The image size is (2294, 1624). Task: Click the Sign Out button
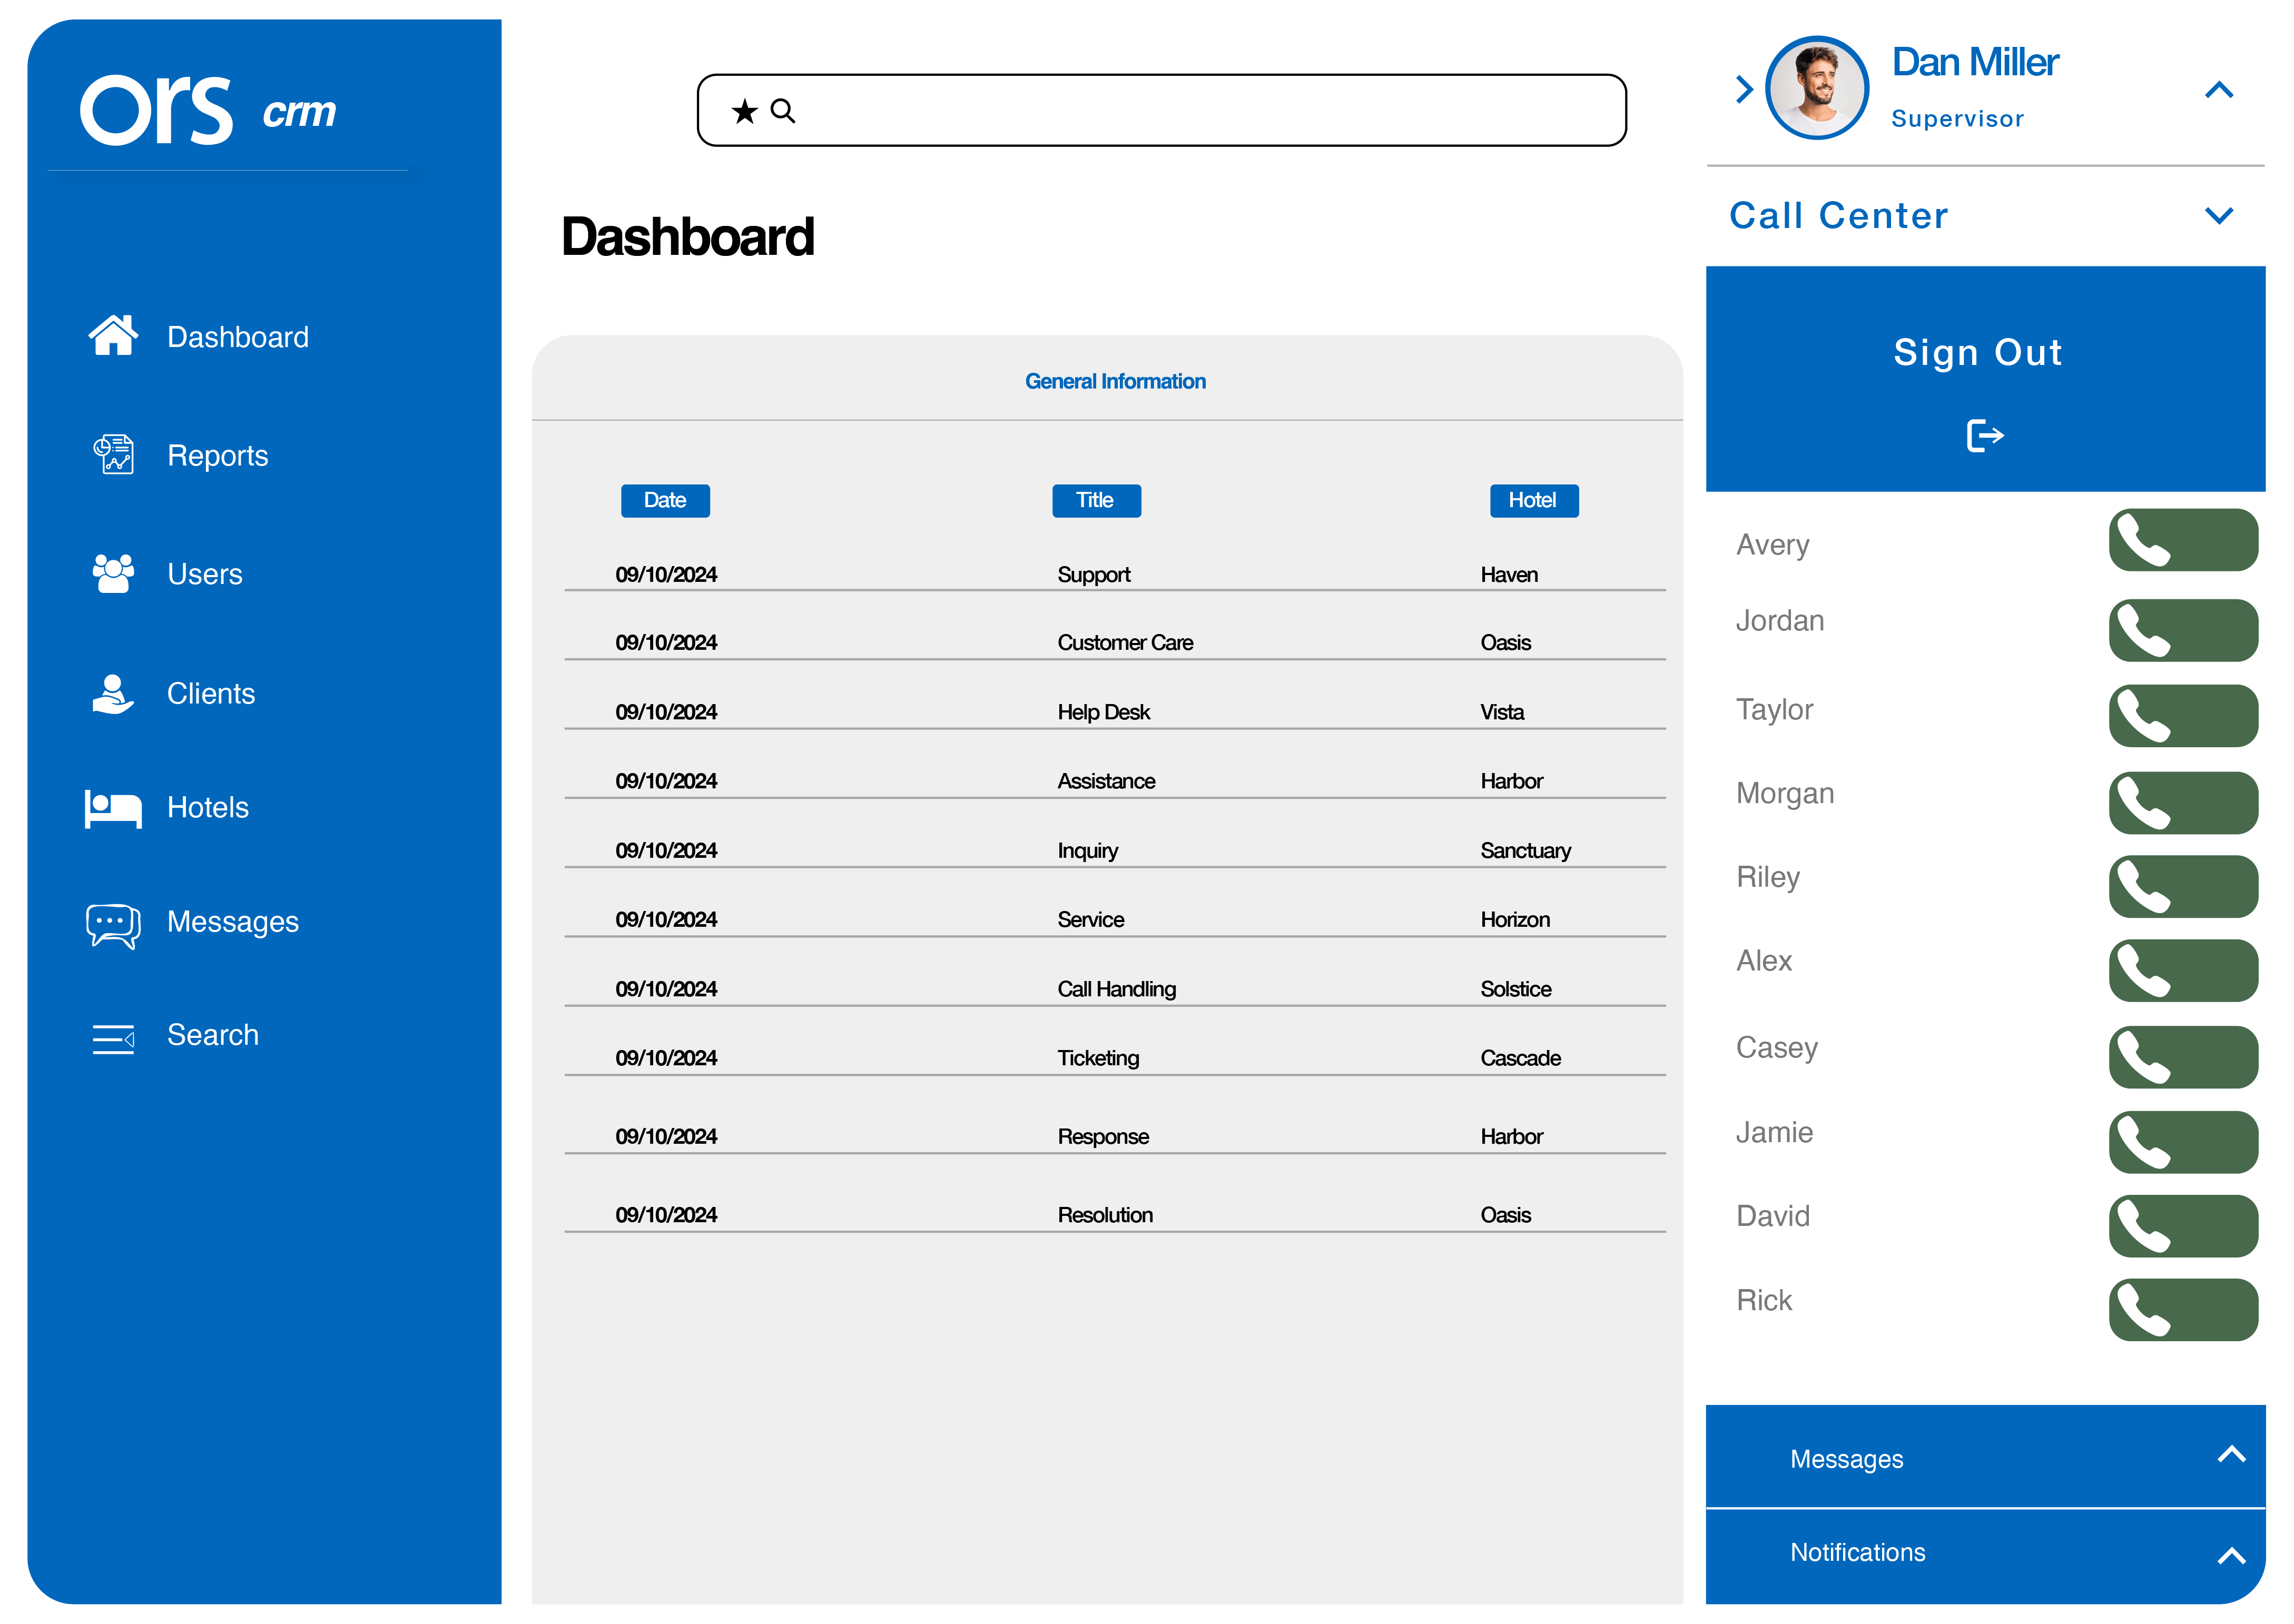point(1984,378)
